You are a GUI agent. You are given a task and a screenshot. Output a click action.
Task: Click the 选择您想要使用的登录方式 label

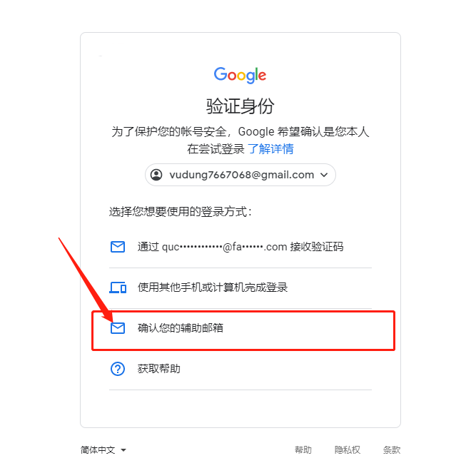click(180, 211)
